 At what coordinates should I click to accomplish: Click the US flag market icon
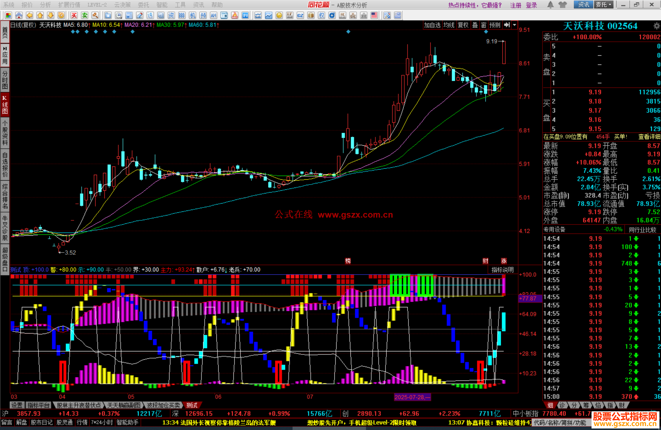coord(374,15)
